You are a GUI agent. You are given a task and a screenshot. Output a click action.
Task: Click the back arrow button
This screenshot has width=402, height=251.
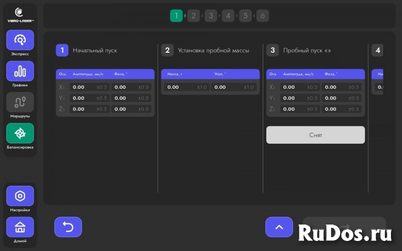(x=68, y=227)
